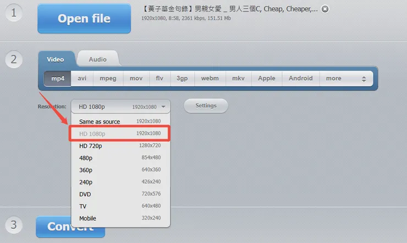407x243 pixels.
Task: Select the Android device preset
Action: coord(301,78)
